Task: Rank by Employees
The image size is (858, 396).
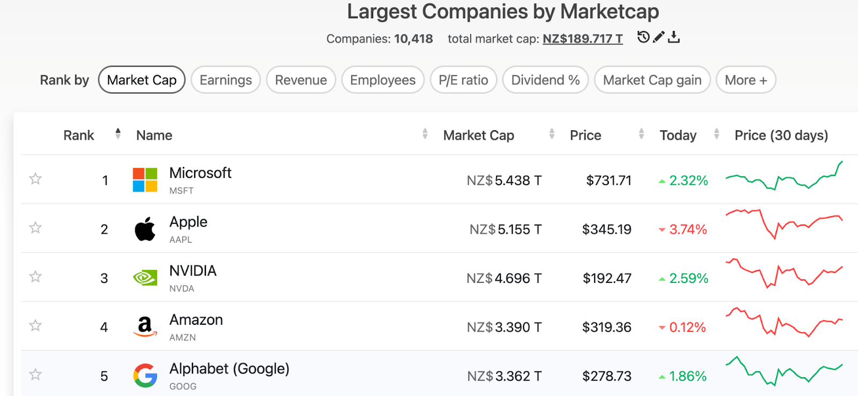Action: (383, 80)
